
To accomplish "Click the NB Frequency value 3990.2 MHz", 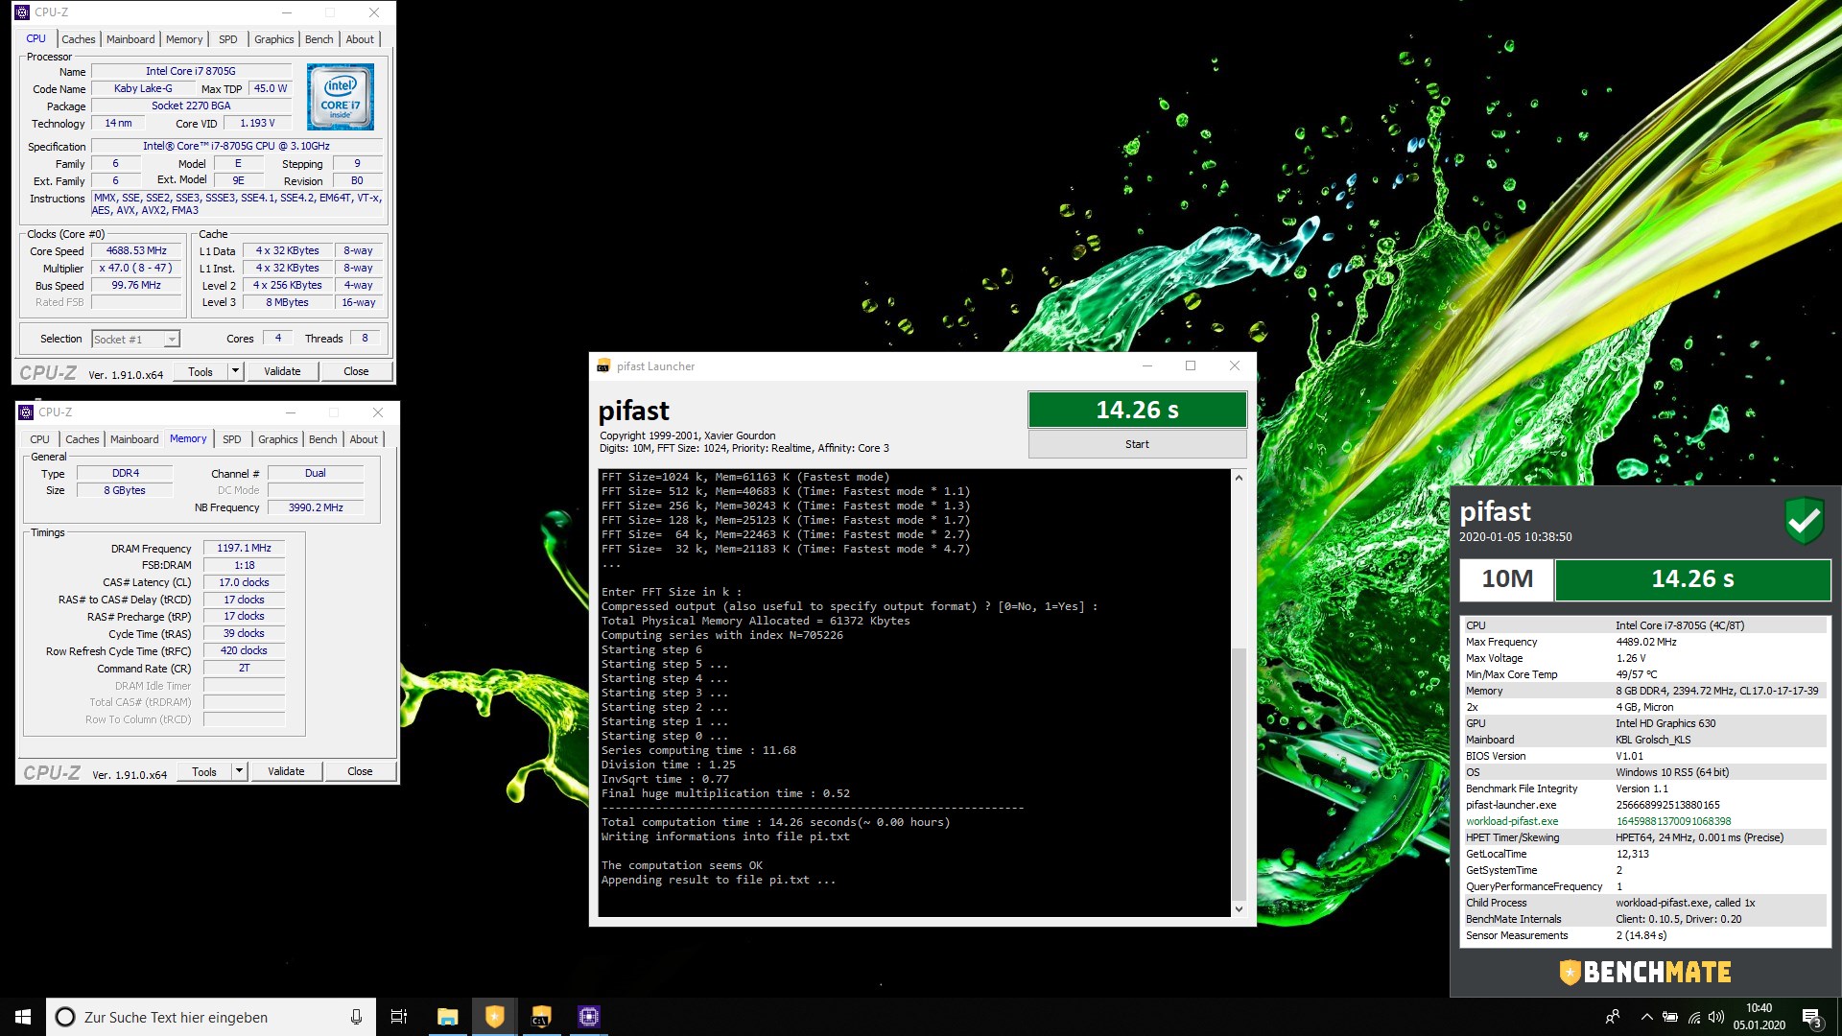I will point(316,507).
